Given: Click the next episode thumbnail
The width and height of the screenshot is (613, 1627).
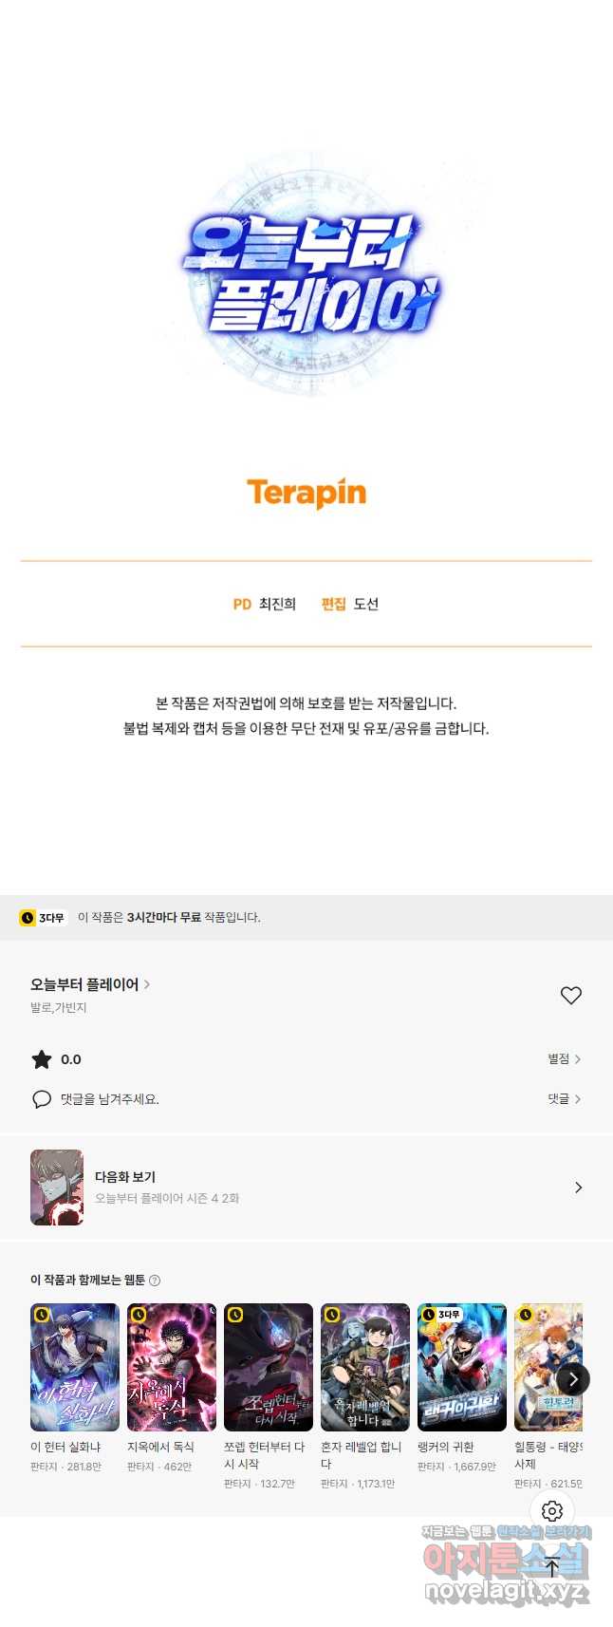Looking at the screenshot, I should click(x=57, y=1188).
